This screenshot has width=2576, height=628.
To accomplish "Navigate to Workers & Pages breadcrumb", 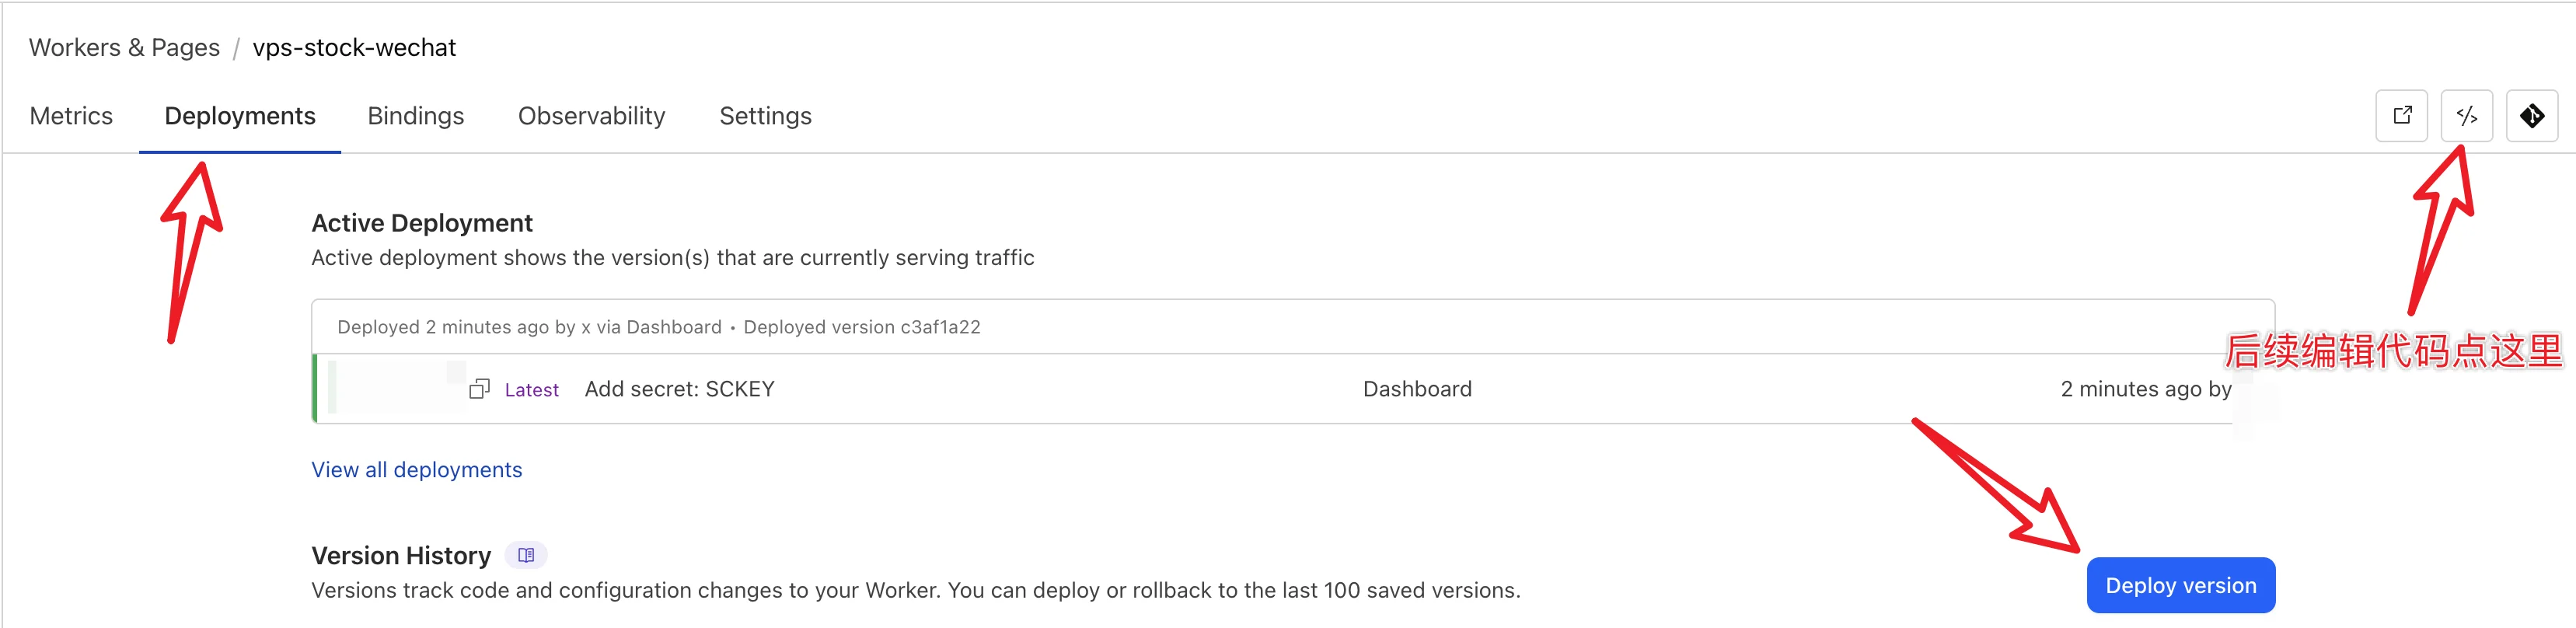I will [124, 47].
